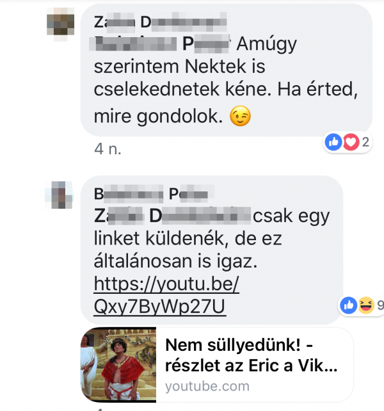The image size is (384, 411).
Task: Click the Nem süllyedünk! video title
Action: pos(251,355)
